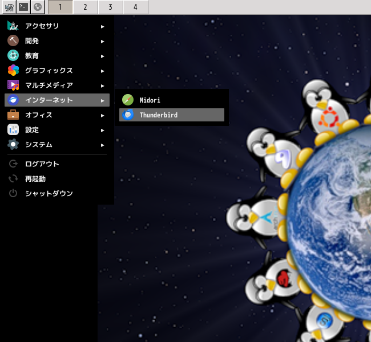Expand the オフィス submenu arrow

point(102,116)
